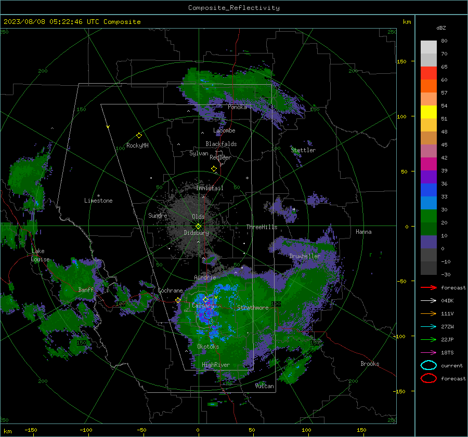
Task: Click the 150 km right axis label
Action: point(402,61)
